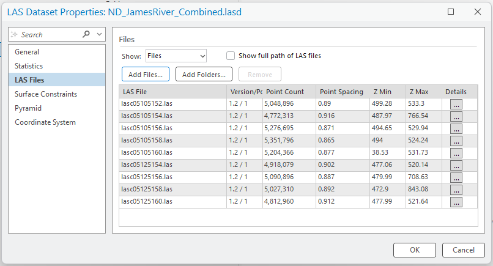The image size is (493, 266).
Task: Click point count 5,351,796
Action: click(x=279, y=140)
